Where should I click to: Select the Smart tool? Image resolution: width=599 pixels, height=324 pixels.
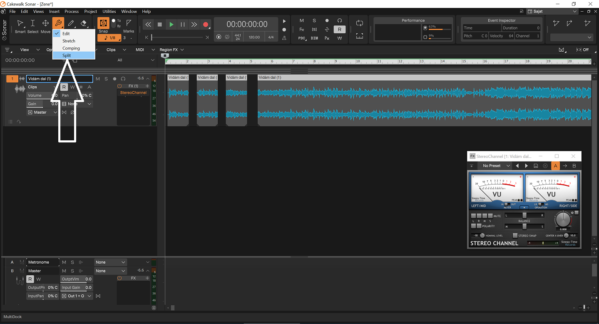pyautogui.click(x=20, y=24)
